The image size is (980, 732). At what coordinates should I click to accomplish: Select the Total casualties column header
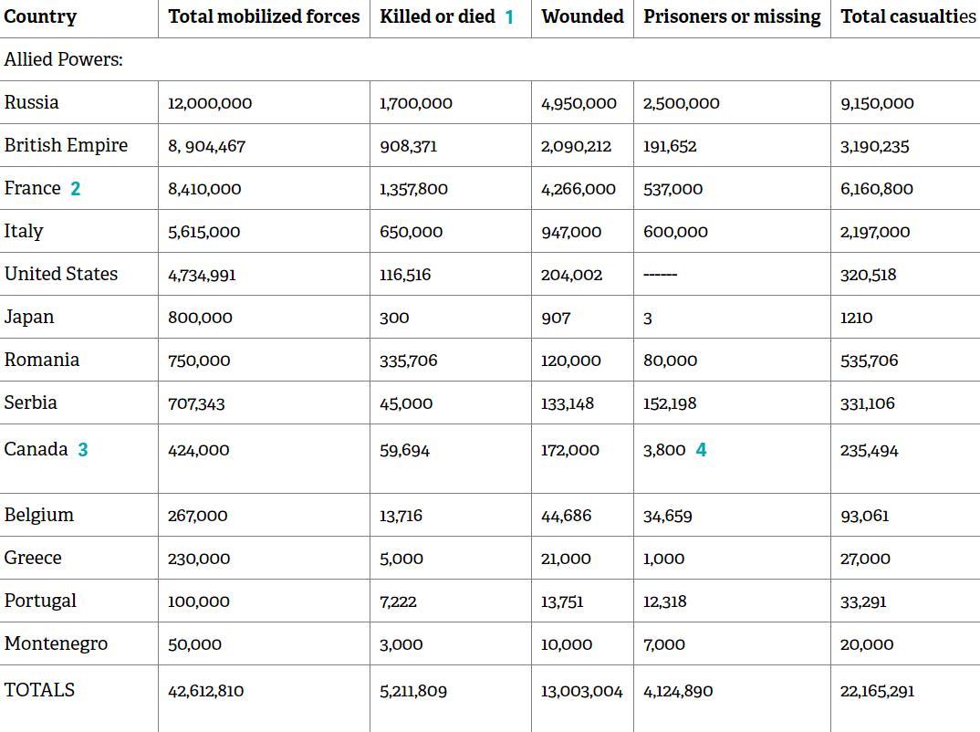pos(908,16)
